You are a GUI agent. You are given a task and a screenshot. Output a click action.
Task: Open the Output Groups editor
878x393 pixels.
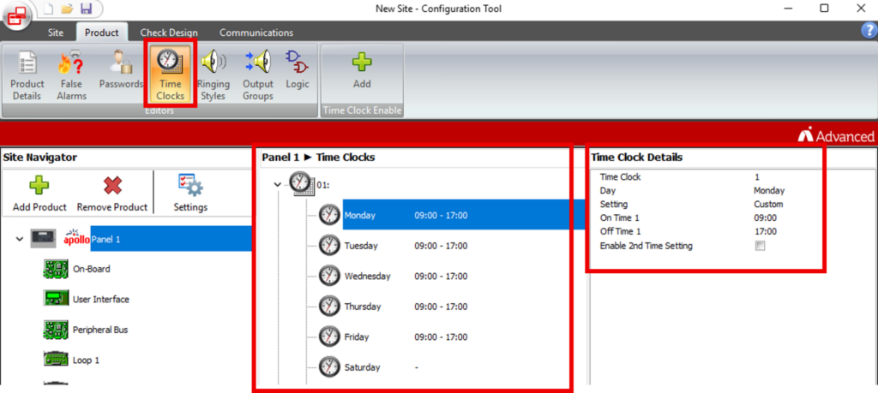257,75
